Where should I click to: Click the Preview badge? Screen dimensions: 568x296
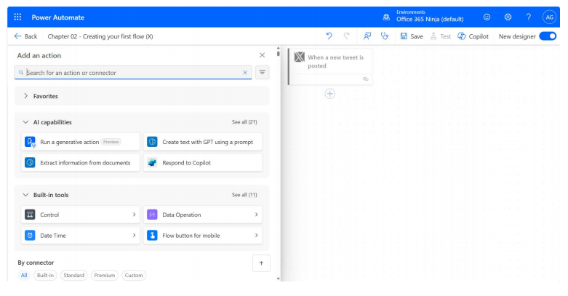[x=111, y=142]
